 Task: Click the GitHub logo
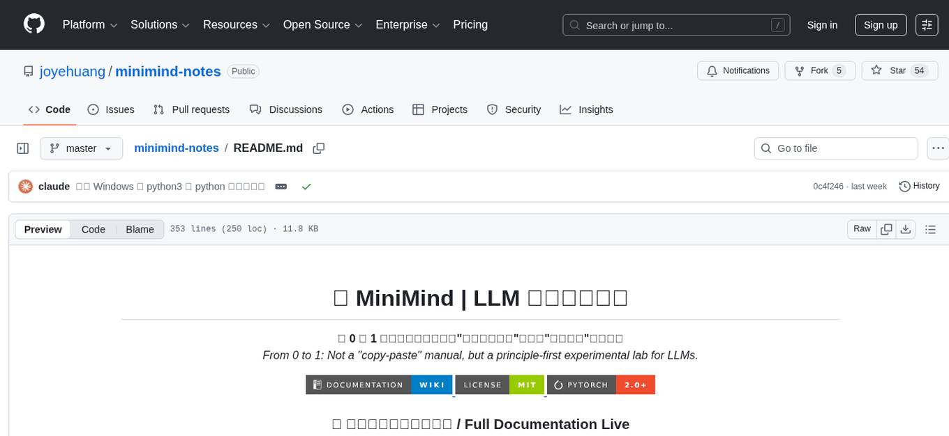33,24
